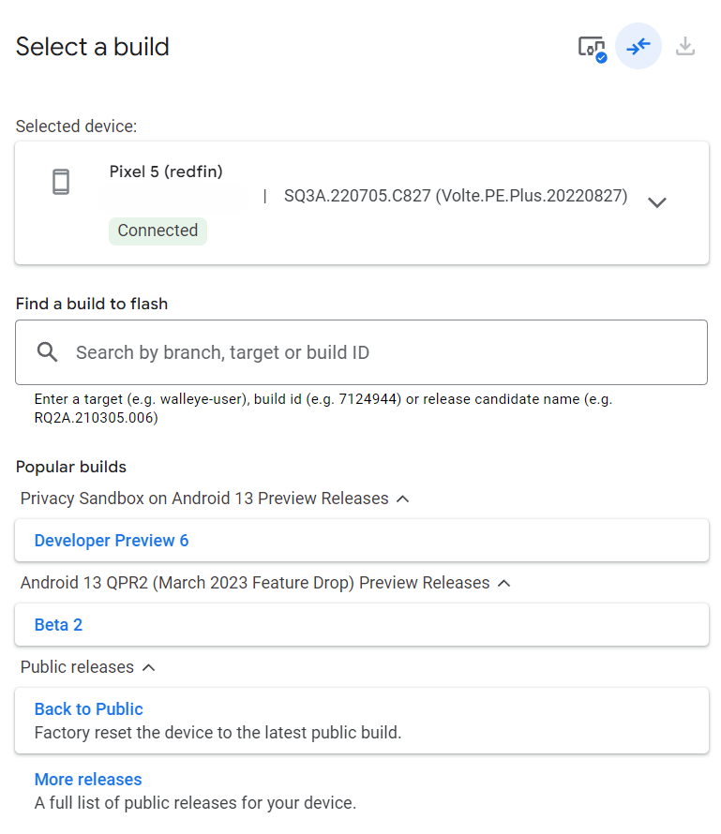
Task: Collapse Android 13 QPR2 preview releases caret
Action: point(503,584)
